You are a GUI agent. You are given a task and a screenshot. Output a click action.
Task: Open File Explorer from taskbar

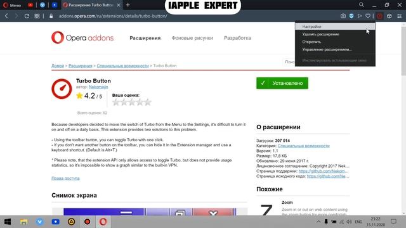click(23, 222)
